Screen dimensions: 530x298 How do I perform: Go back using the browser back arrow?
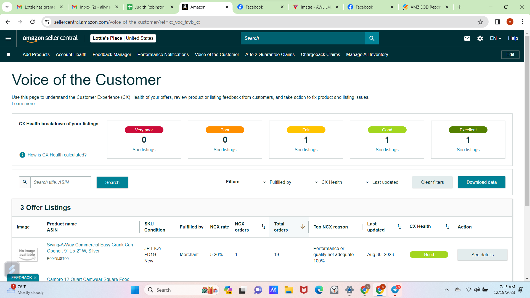click(8, 22)
